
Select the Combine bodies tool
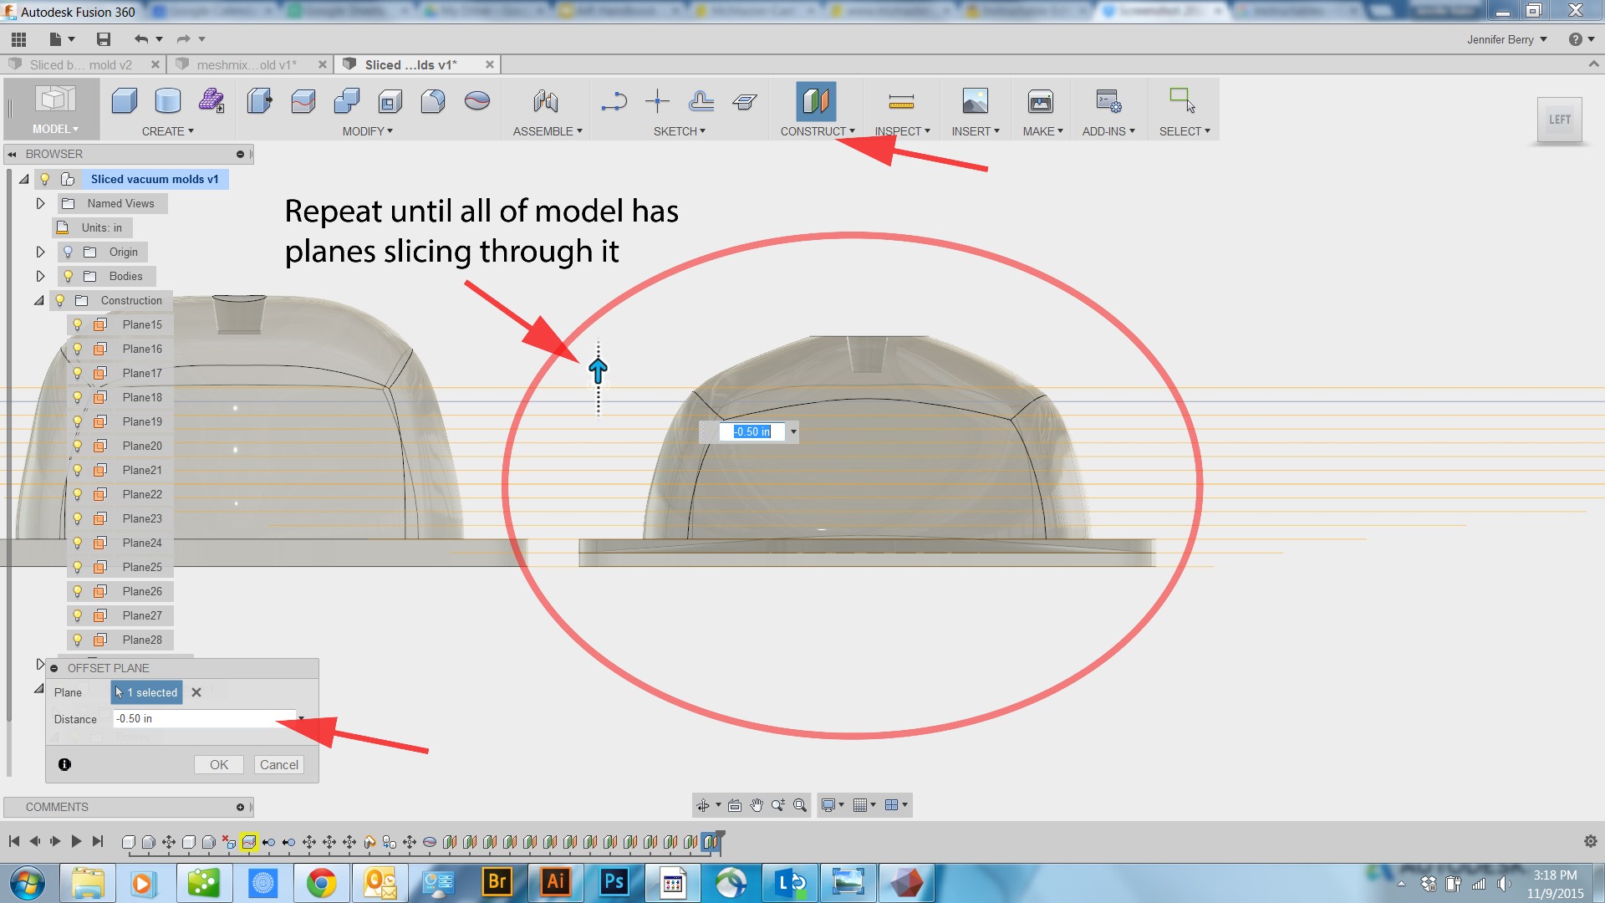[x=346, y=100]
